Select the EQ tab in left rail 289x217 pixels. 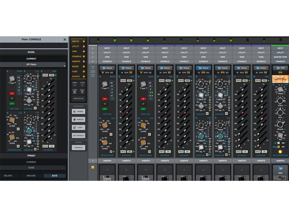coord(93,76)
